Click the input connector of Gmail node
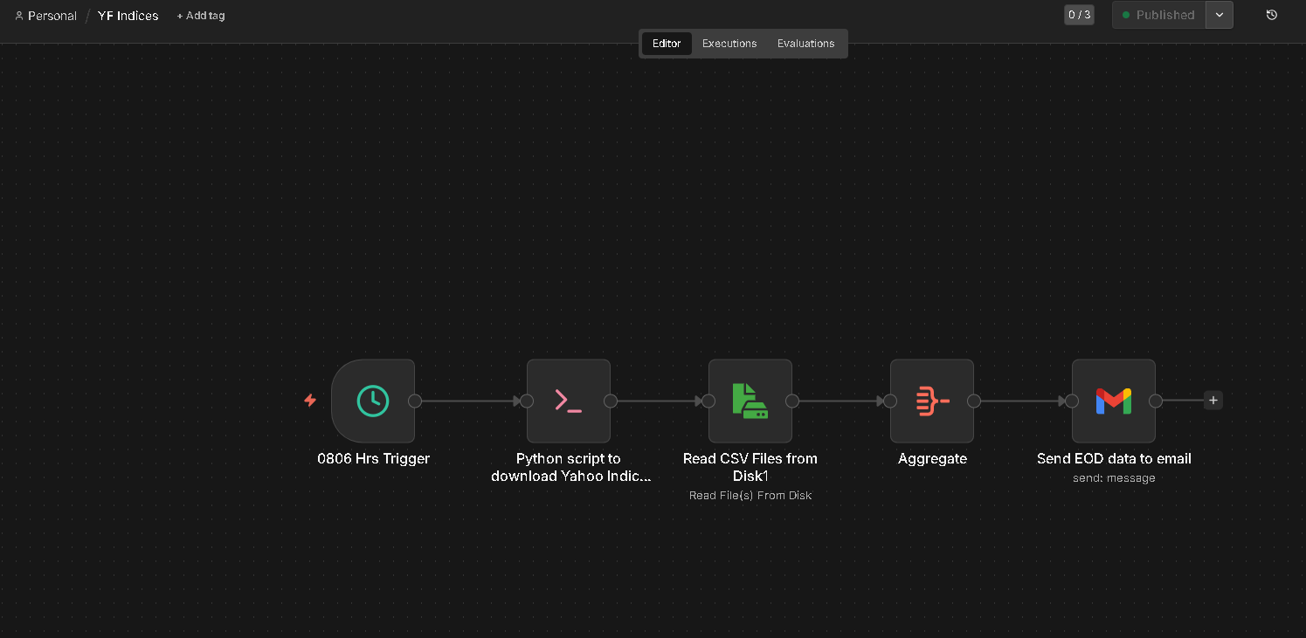The width and height of the screenshot is (1306, 638). point(1072,401)
